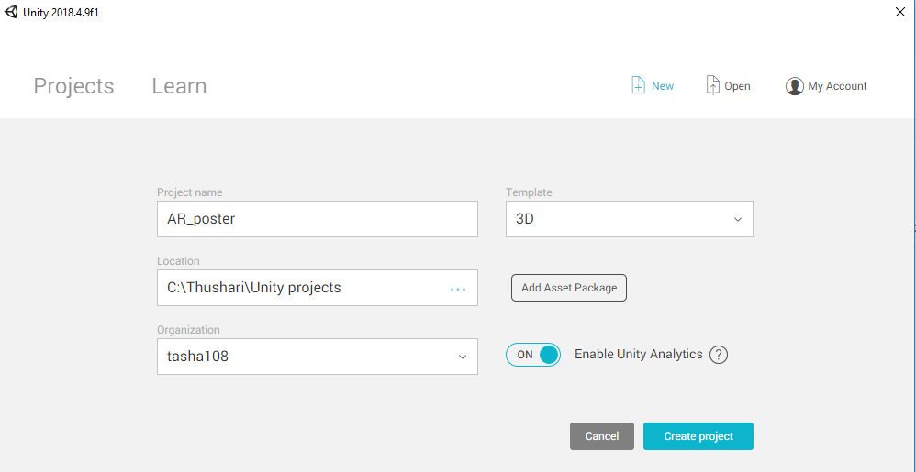Click Add Asset Package button
Viewport: 916px width, 472px height.
click(569, 288)
